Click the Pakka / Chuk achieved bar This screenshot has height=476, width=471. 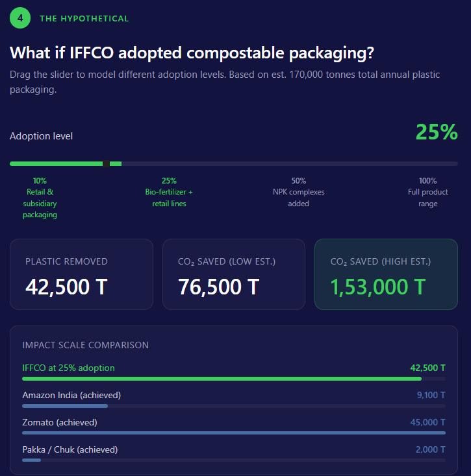tap(31, 460)
